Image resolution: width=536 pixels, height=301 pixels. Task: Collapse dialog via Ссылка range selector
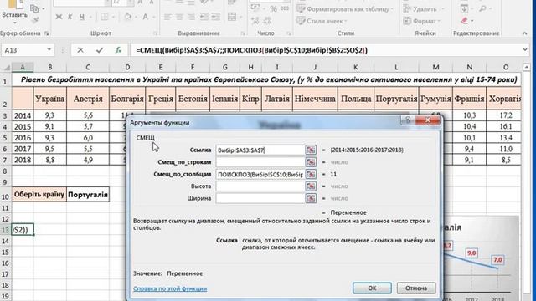(x=311, y=150)
